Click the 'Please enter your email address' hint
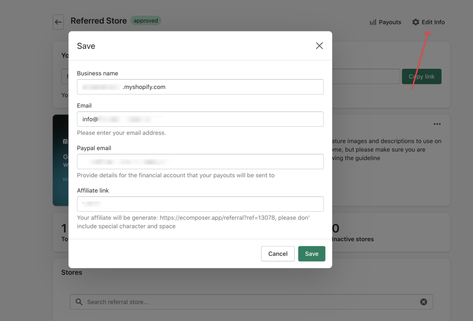Screen dimensions: 473x321 (121, 133)
